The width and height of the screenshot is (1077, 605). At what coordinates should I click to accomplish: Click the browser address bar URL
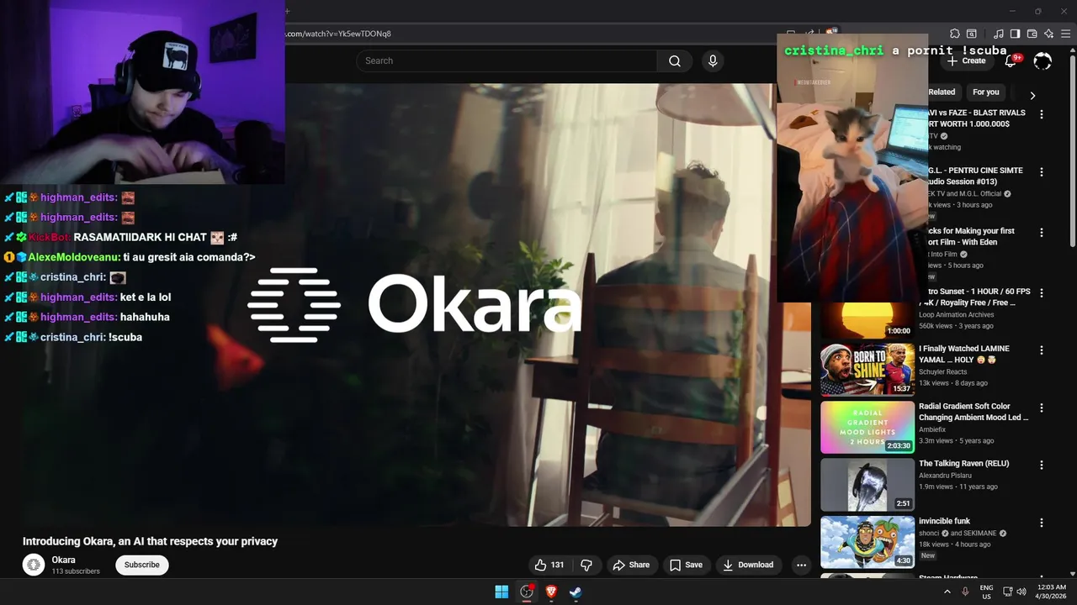(x=338, y=34)
